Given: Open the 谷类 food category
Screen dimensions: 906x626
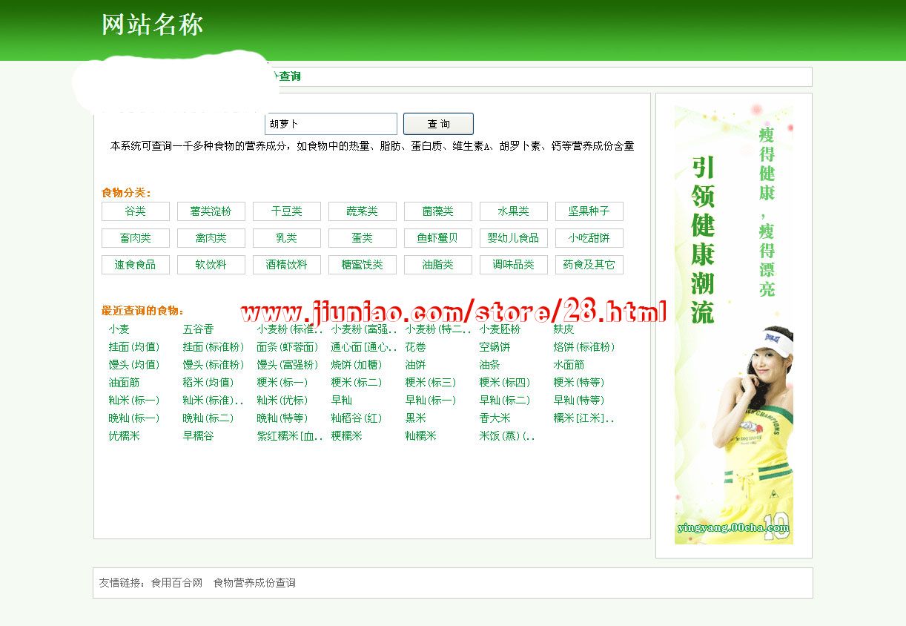Looking at the screenshot, I should tap(136, 211).
